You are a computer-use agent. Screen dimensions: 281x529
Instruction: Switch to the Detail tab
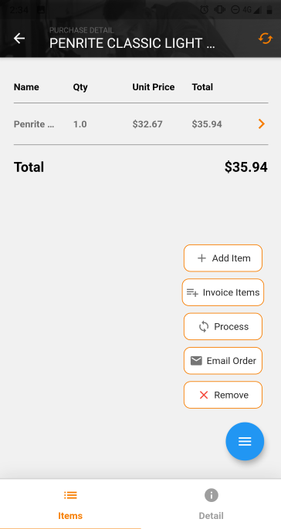tap(211, 504)
